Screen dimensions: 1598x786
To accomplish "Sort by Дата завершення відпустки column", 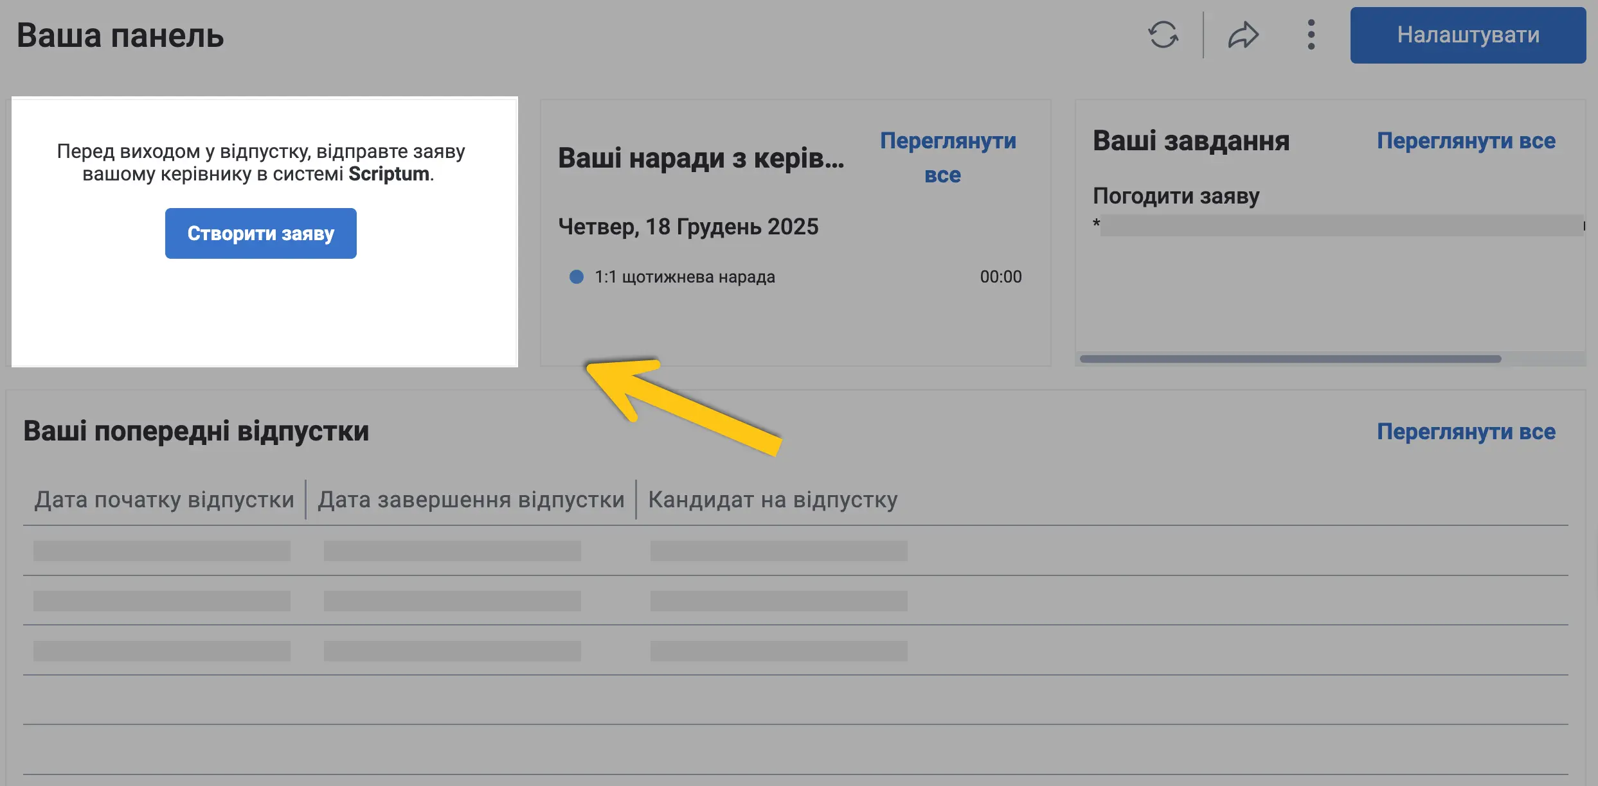I will (471, 500).
